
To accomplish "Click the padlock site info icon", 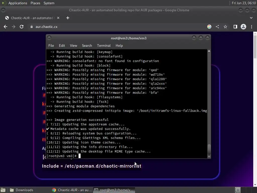I will pos(32,27).
